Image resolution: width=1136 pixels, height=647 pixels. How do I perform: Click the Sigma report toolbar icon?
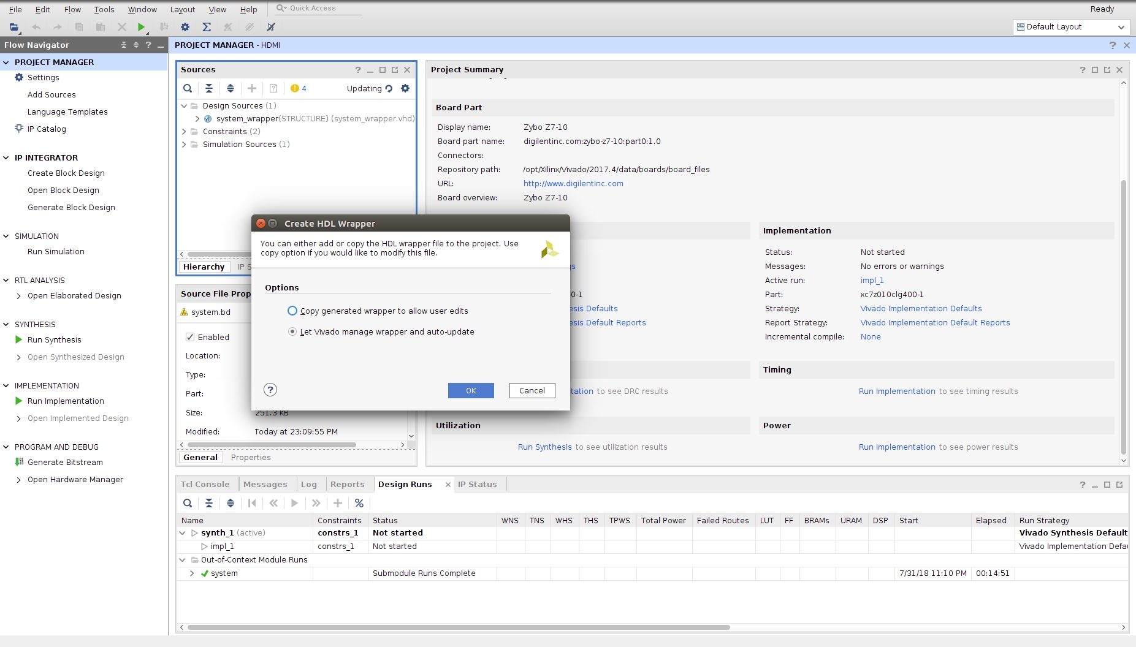click(207, 27)
